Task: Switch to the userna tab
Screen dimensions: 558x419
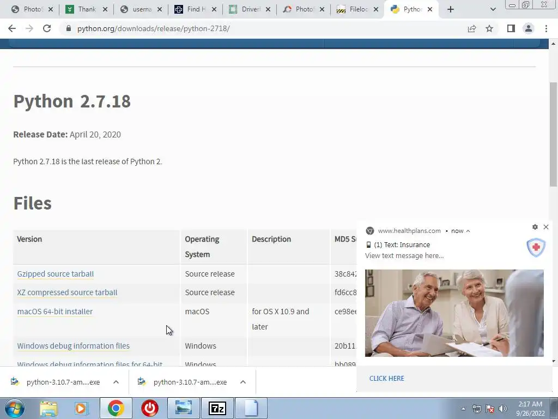Action: 142,9
